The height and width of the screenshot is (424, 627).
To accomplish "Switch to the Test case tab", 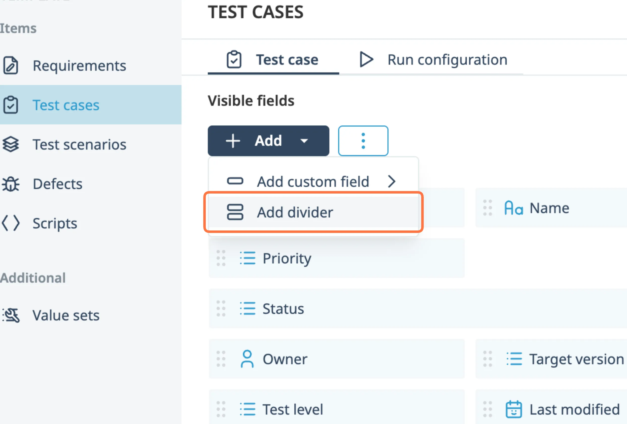I will coord(273,60).
